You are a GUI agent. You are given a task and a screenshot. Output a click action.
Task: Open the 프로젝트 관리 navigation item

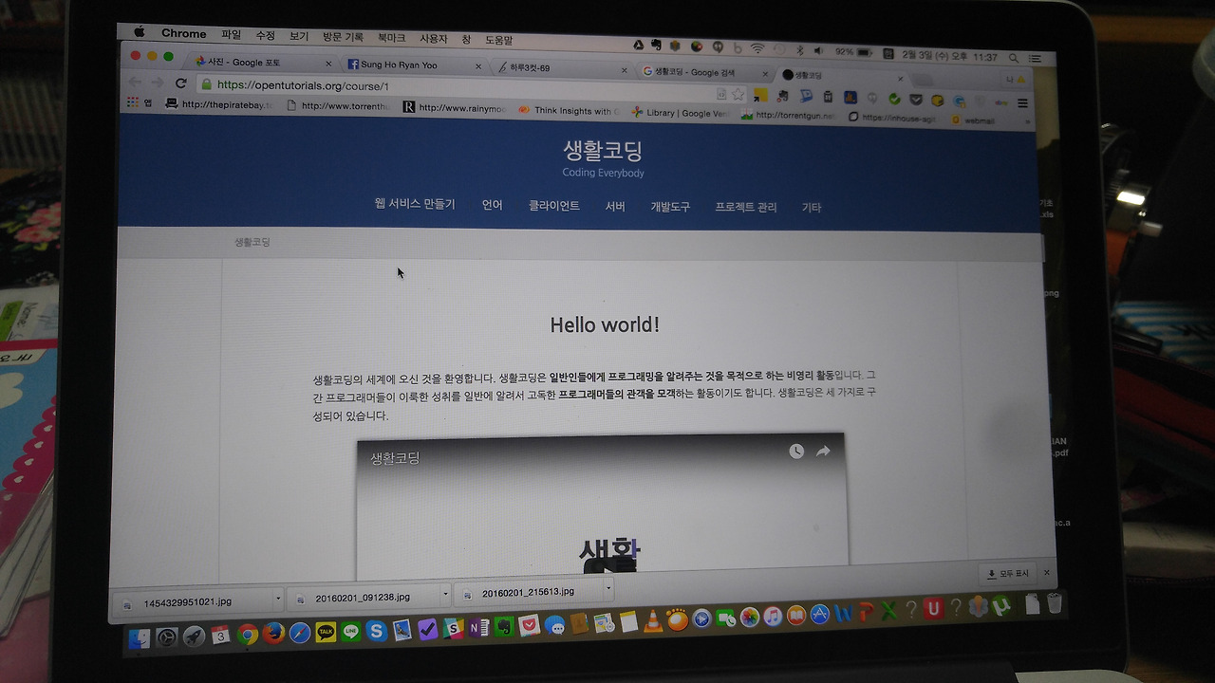coord(746,207)
